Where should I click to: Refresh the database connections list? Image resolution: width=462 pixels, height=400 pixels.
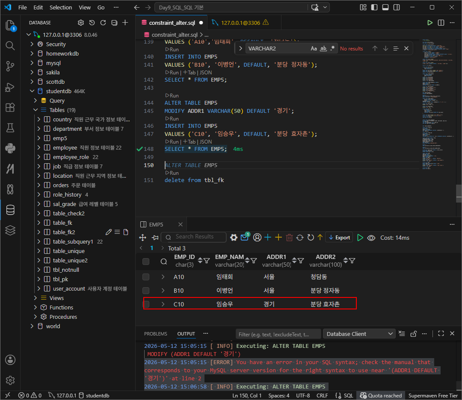pos(103,23)
